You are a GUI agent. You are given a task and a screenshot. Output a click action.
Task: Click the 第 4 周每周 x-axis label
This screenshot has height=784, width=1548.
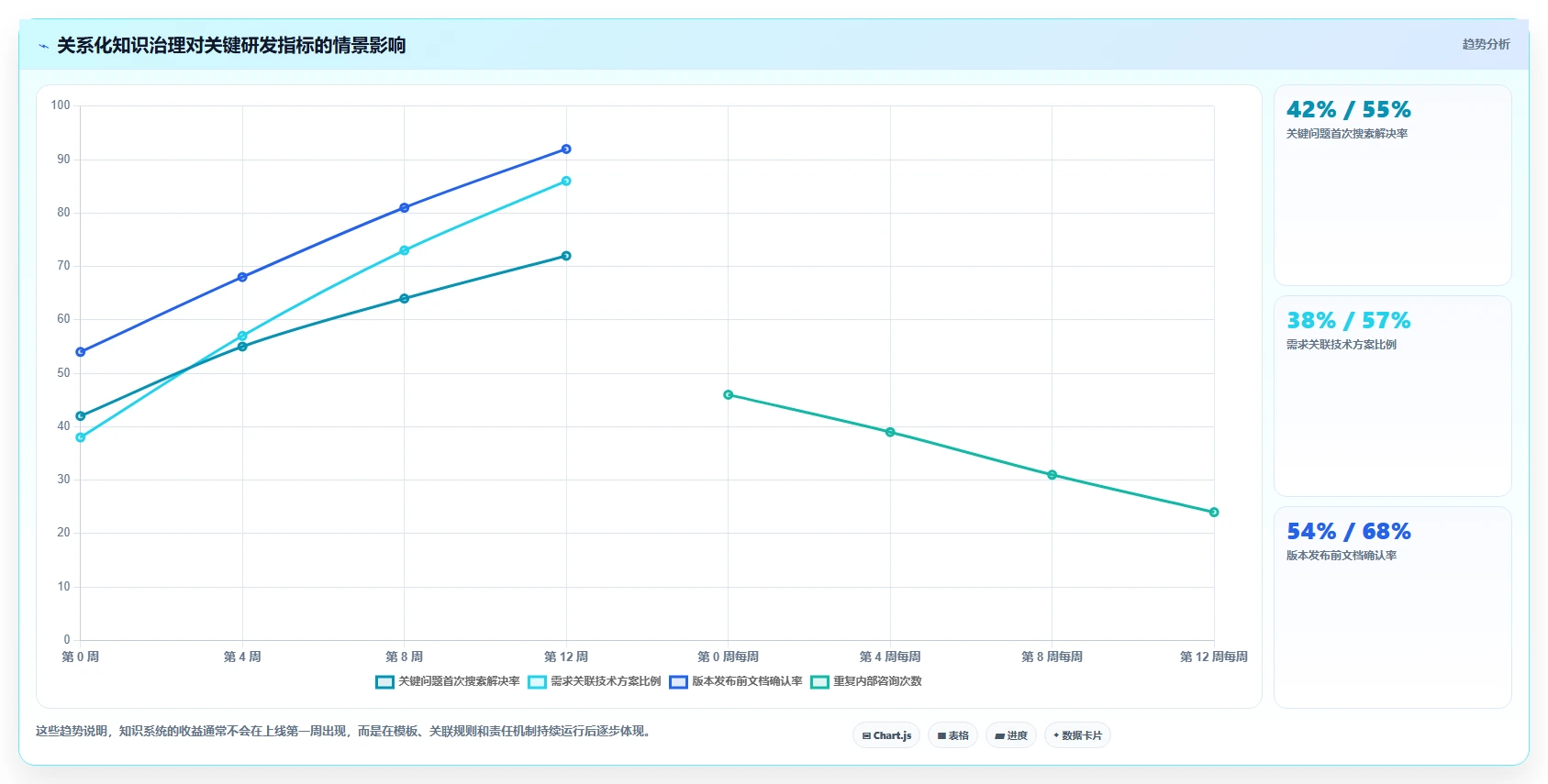(x=890, y=657)
